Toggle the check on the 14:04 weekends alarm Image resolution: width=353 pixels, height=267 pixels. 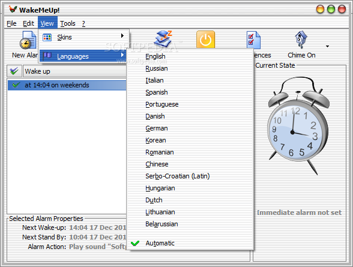[16, 85]
